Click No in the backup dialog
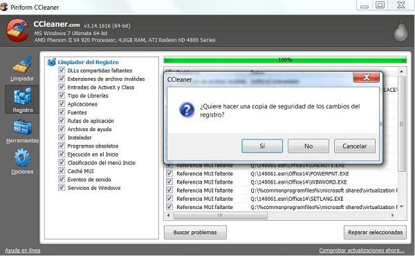The image size is (415, 256). pyautogui.click(x=308, y=146)
